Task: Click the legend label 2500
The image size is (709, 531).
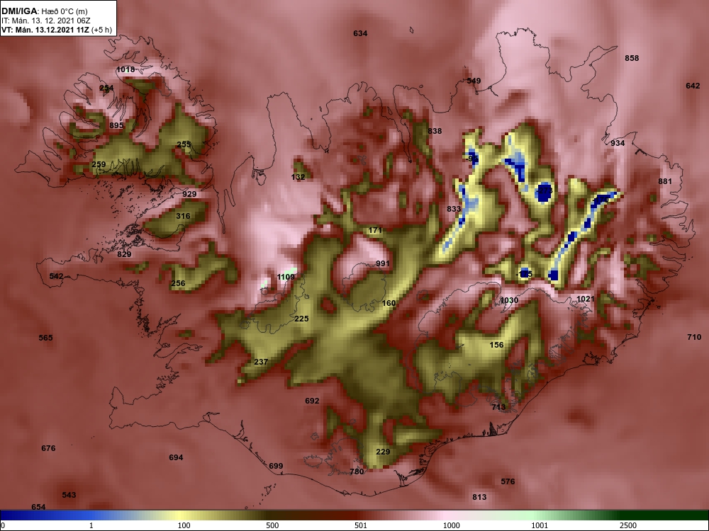Action: (x=628, y=525)
